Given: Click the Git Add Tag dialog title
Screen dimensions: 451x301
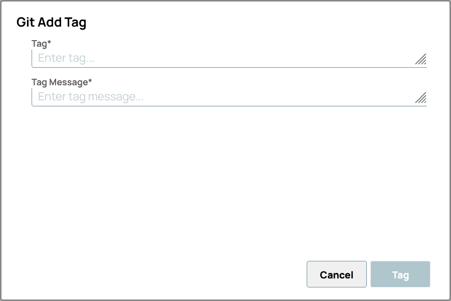Looking at the screenshot, I should (x=52, y=22).
